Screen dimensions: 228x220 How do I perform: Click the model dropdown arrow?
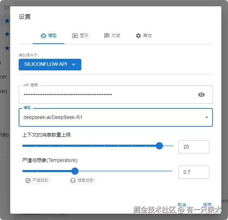point(207,118)
